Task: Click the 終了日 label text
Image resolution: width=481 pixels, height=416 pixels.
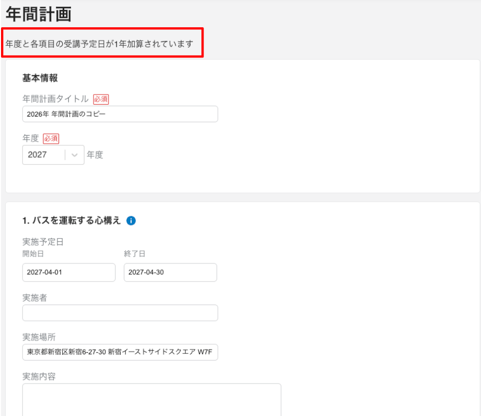Action: tap(134, 254)
